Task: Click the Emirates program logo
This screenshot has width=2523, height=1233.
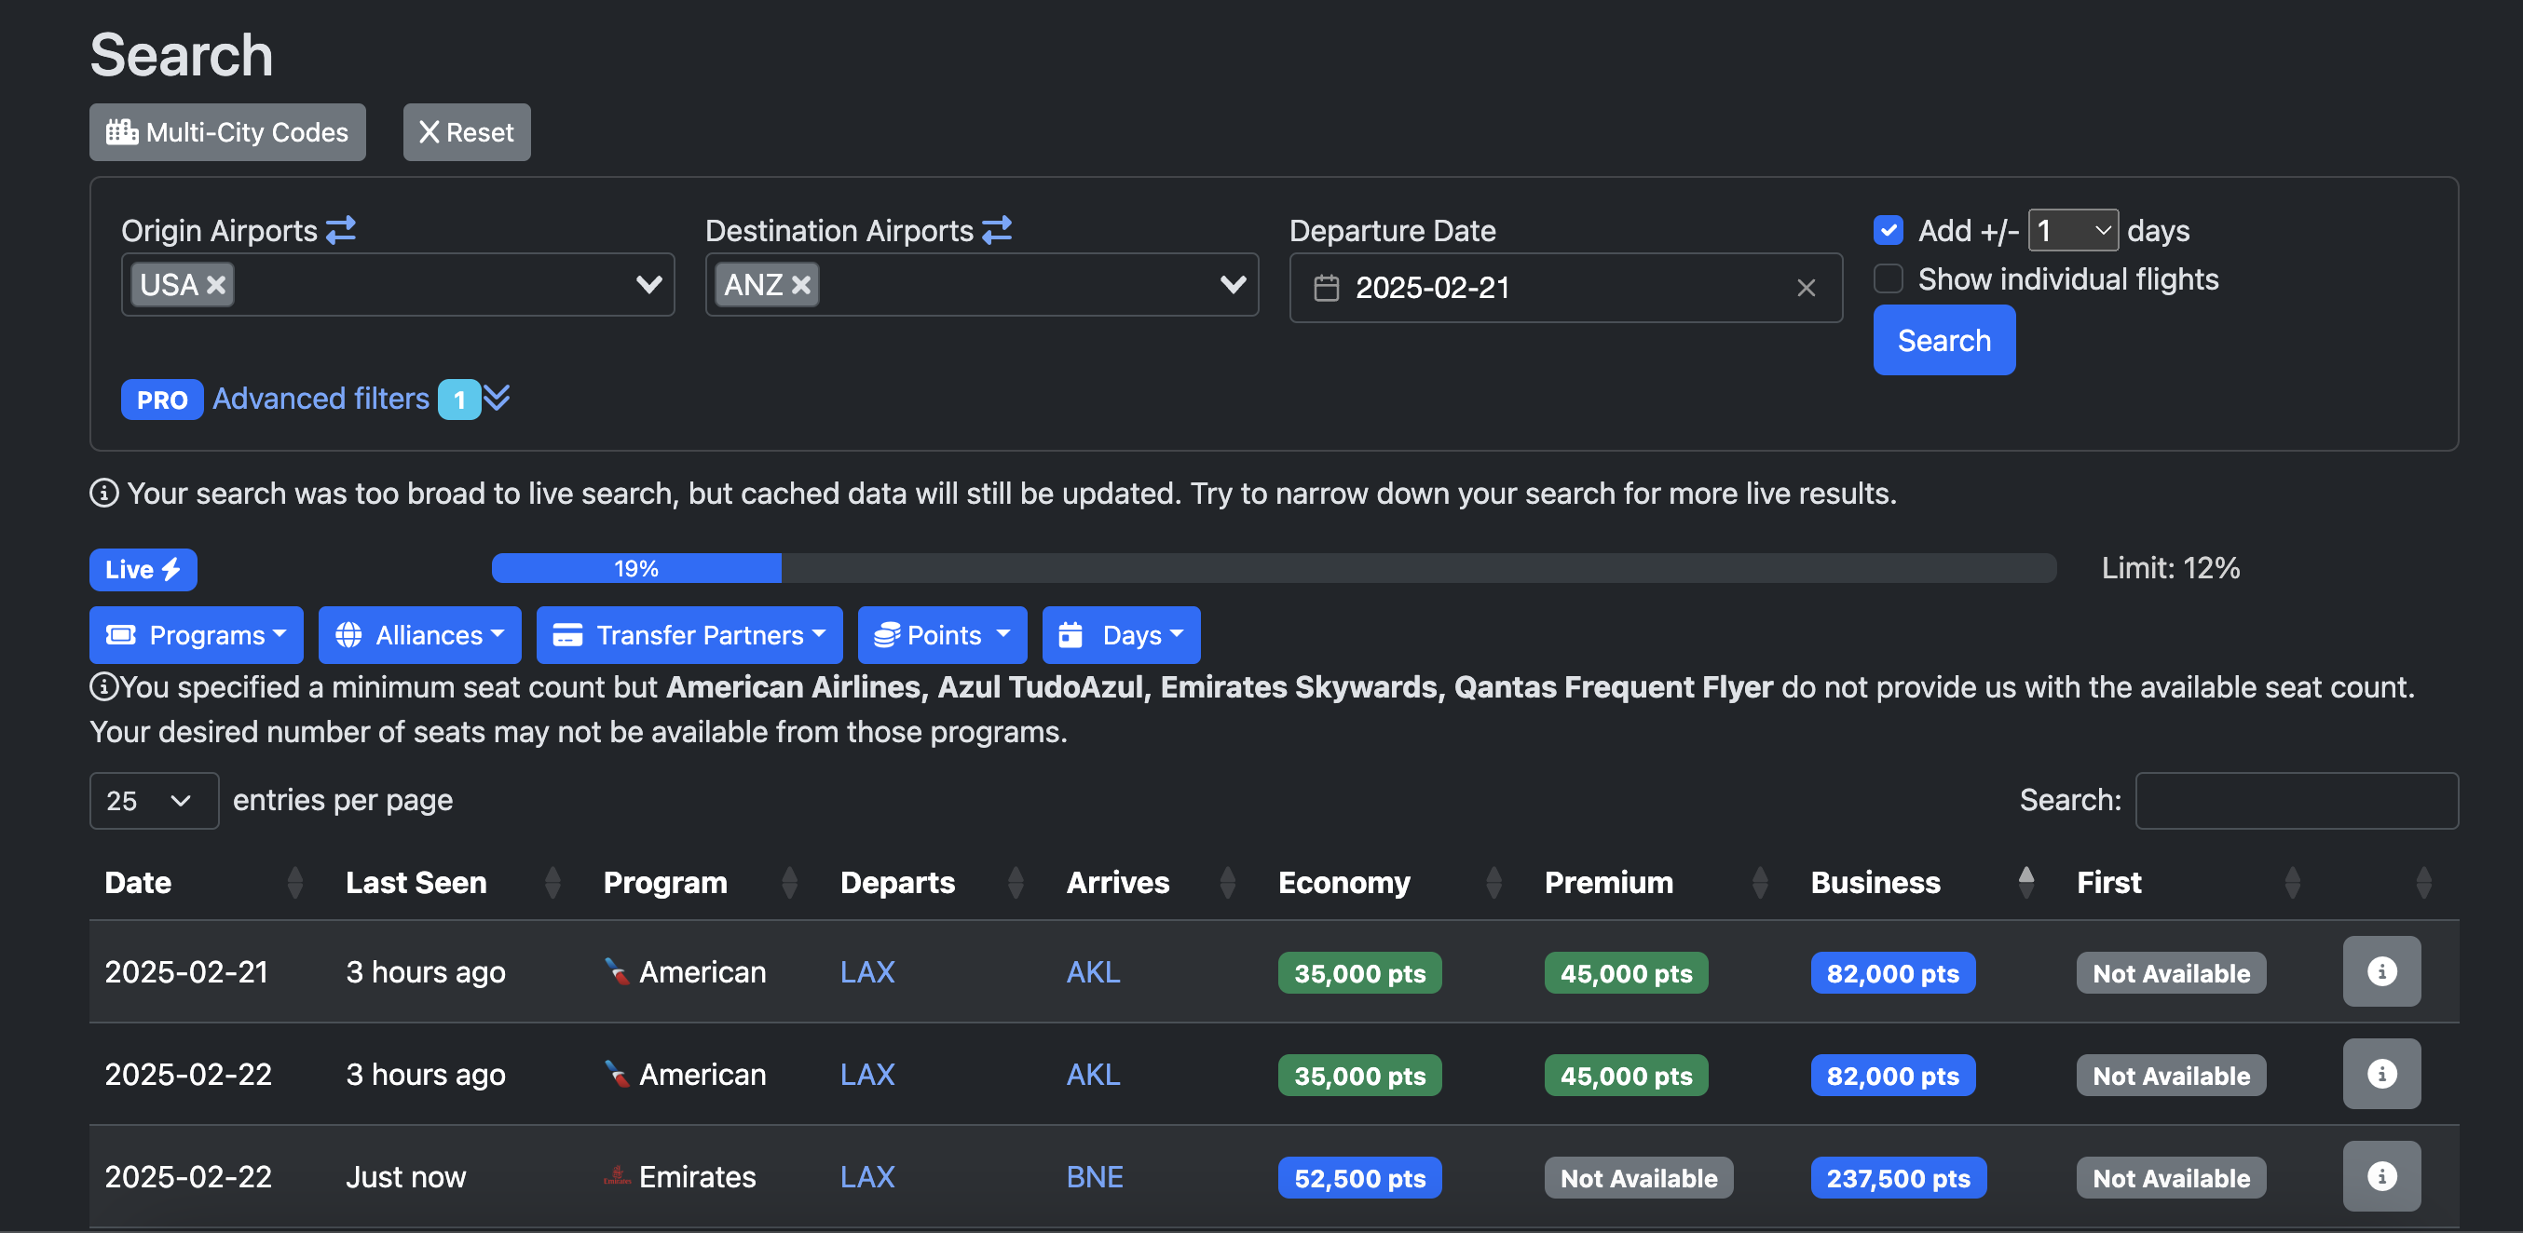Action: point(617,1176)
